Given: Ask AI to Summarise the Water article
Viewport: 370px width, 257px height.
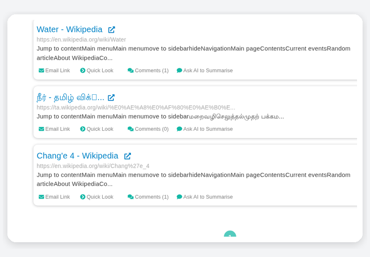Looking at the screenshot, I should [x=204, y=71].
